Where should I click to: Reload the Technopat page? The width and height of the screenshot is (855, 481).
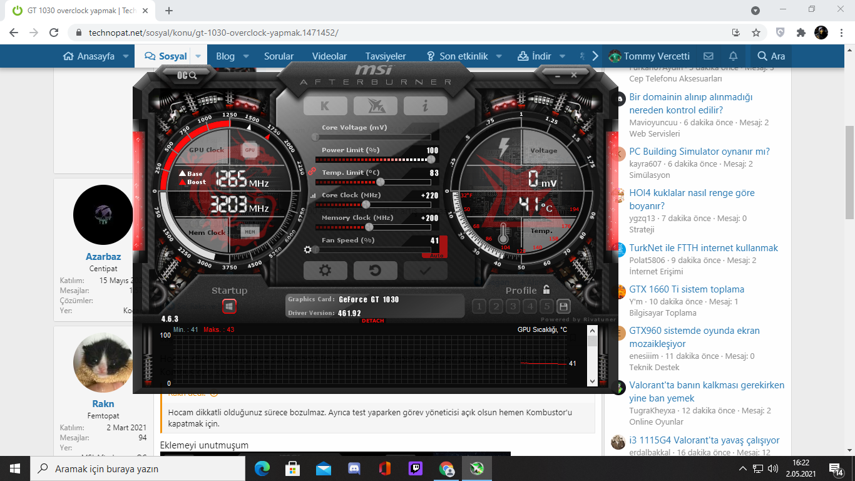[54, 33]
